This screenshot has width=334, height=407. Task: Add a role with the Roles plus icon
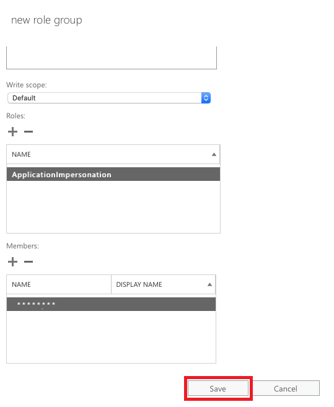[x=12, y=131]
